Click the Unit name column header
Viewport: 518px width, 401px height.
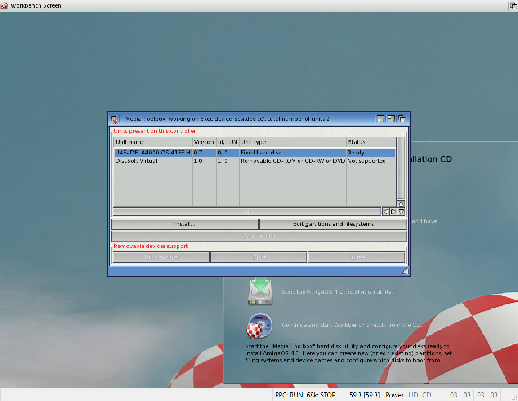[153, 142]
